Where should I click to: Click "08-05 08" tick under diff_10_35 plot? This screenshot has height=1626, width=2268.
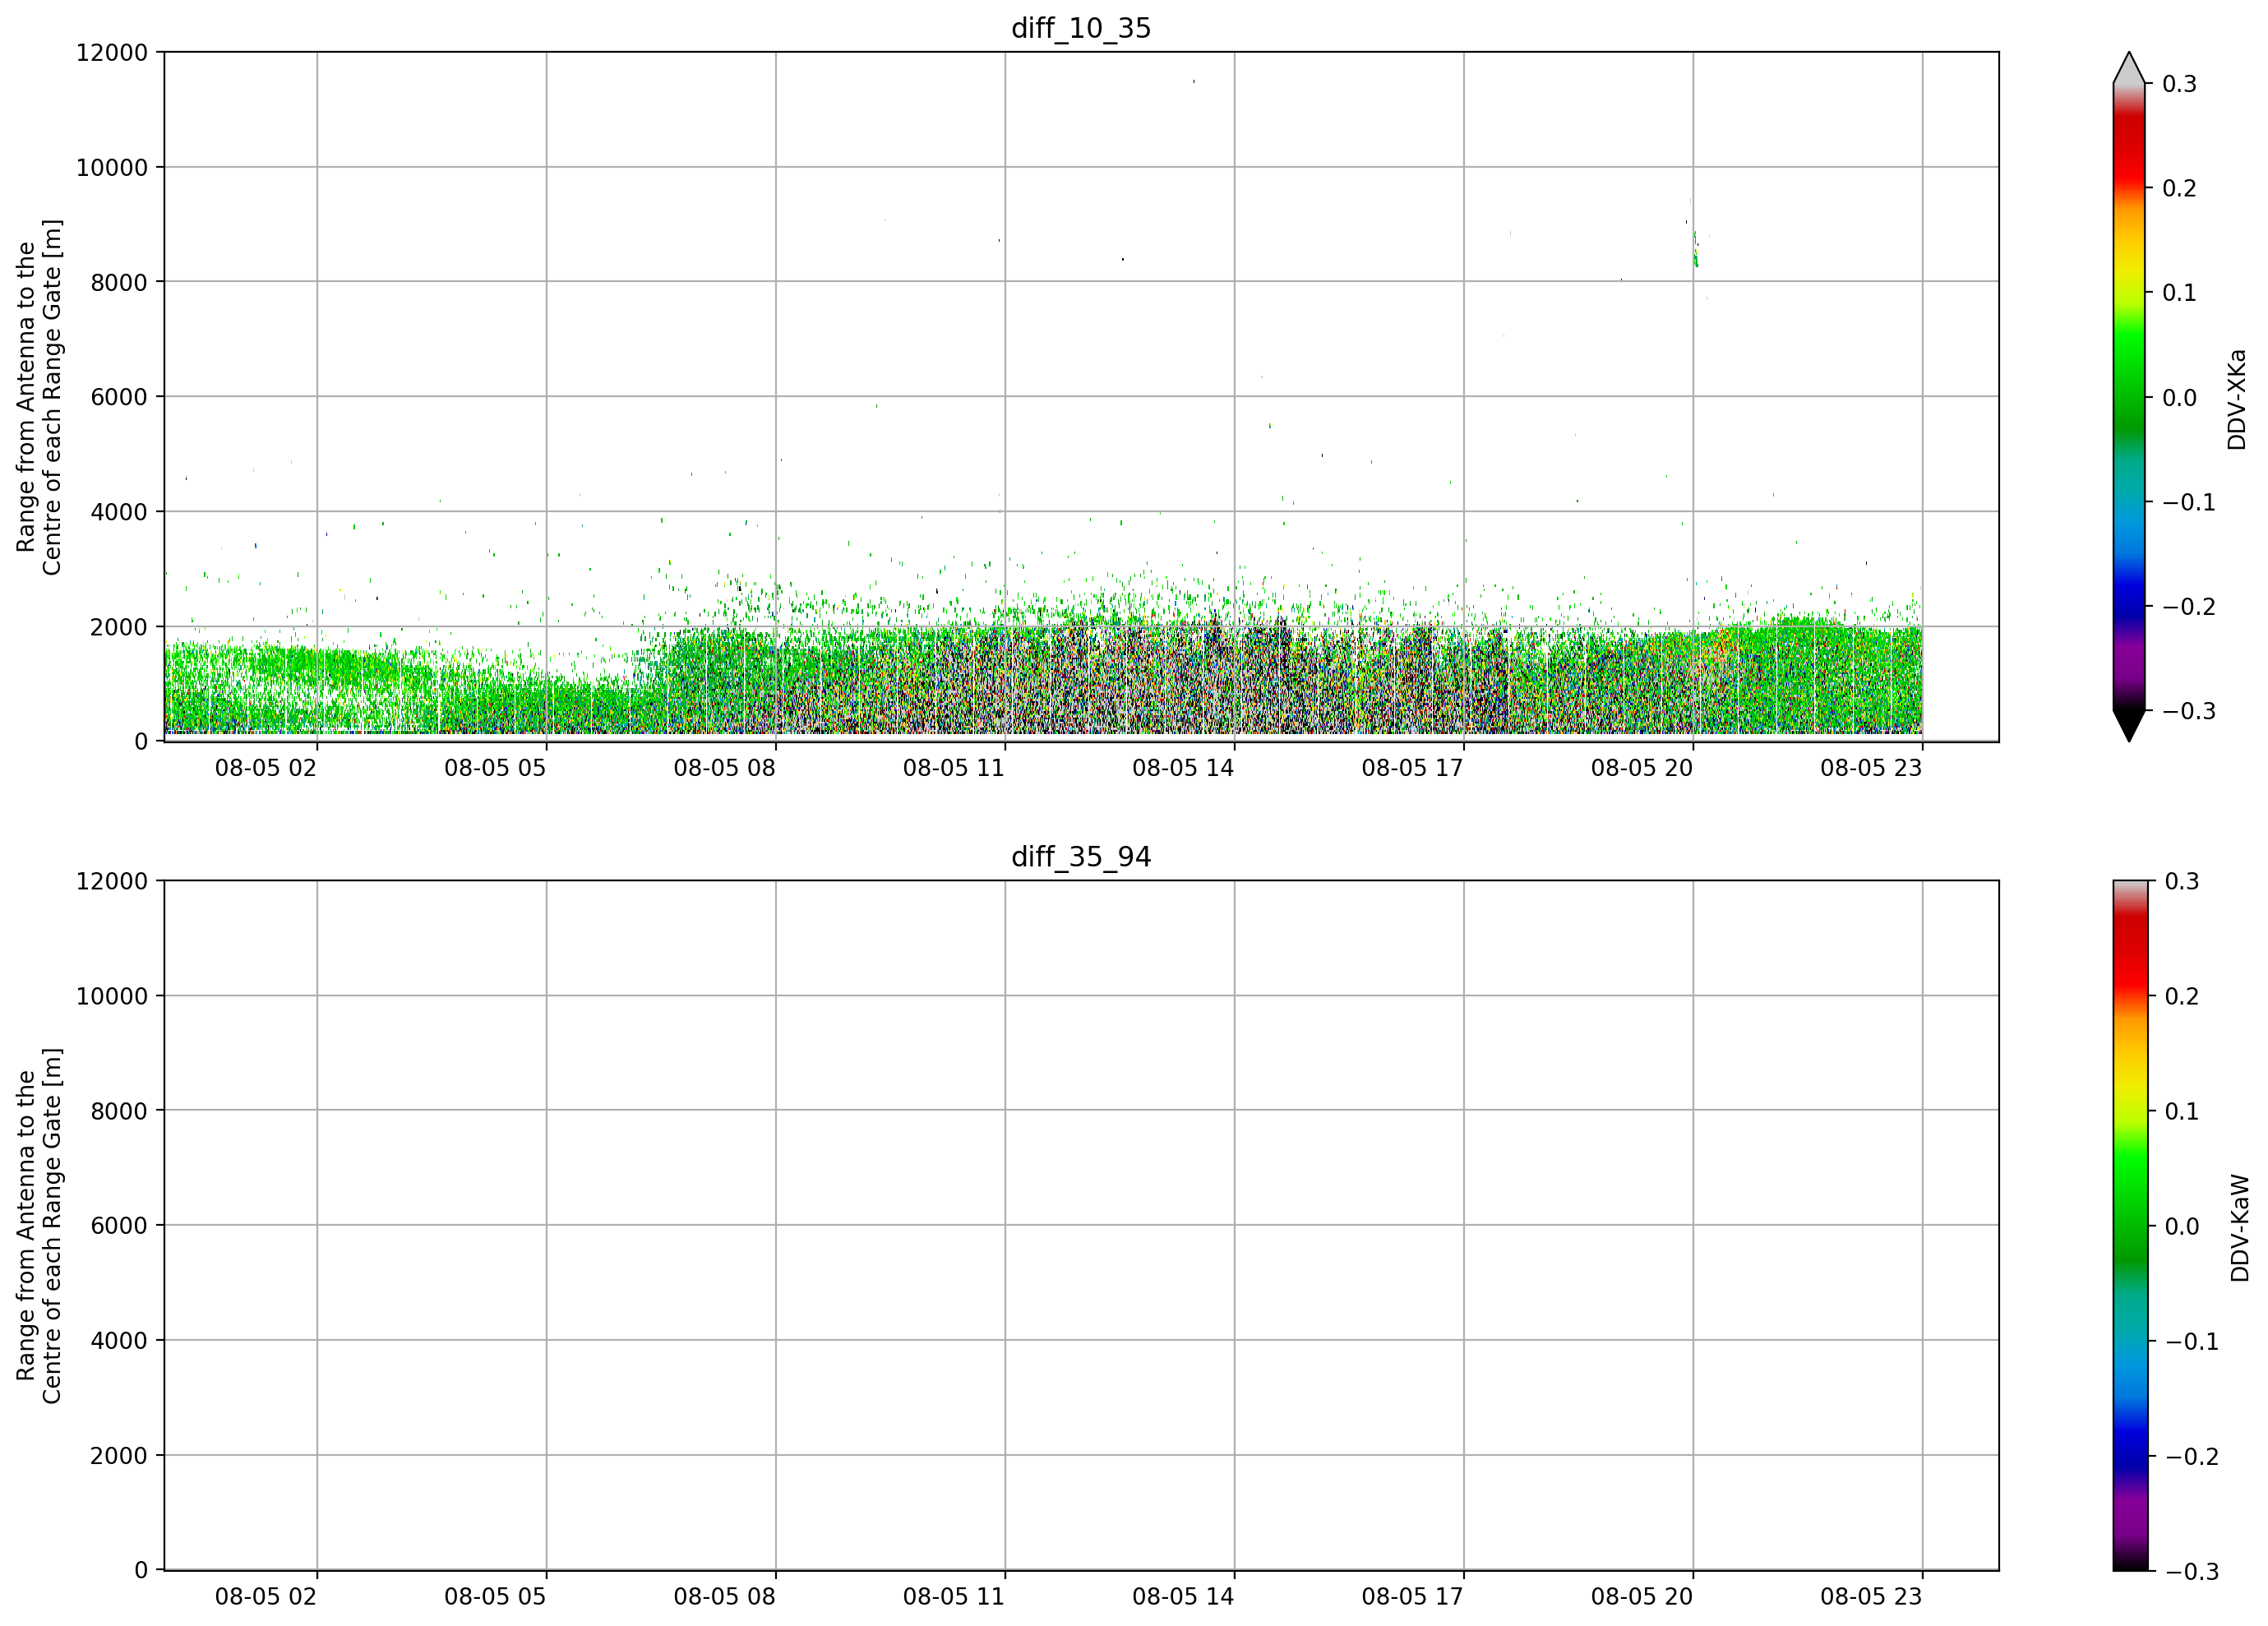[725, 768]
